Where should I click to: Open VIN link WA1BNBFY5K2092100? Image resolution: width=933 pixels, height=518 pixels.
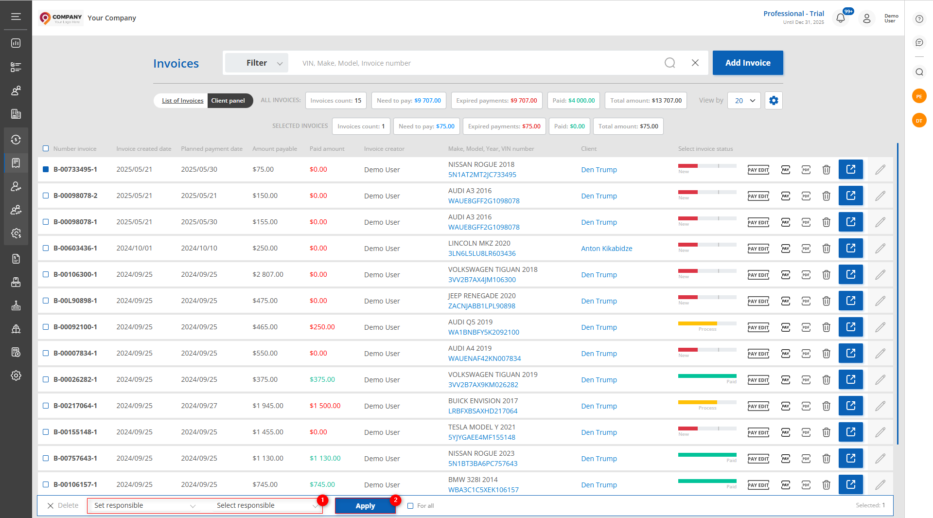[483, 332]
